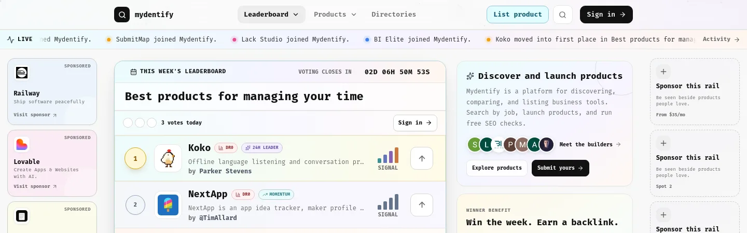747x233 pixels.
Task: Visit sponsor link on Lovable card
Action: 35,186
